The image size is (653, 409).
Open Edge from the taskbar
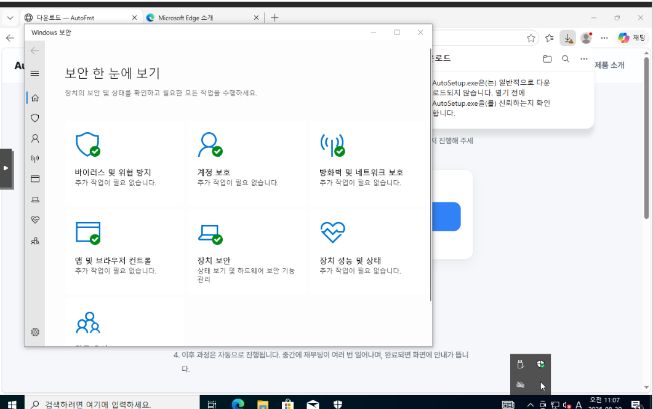[238, 404]
